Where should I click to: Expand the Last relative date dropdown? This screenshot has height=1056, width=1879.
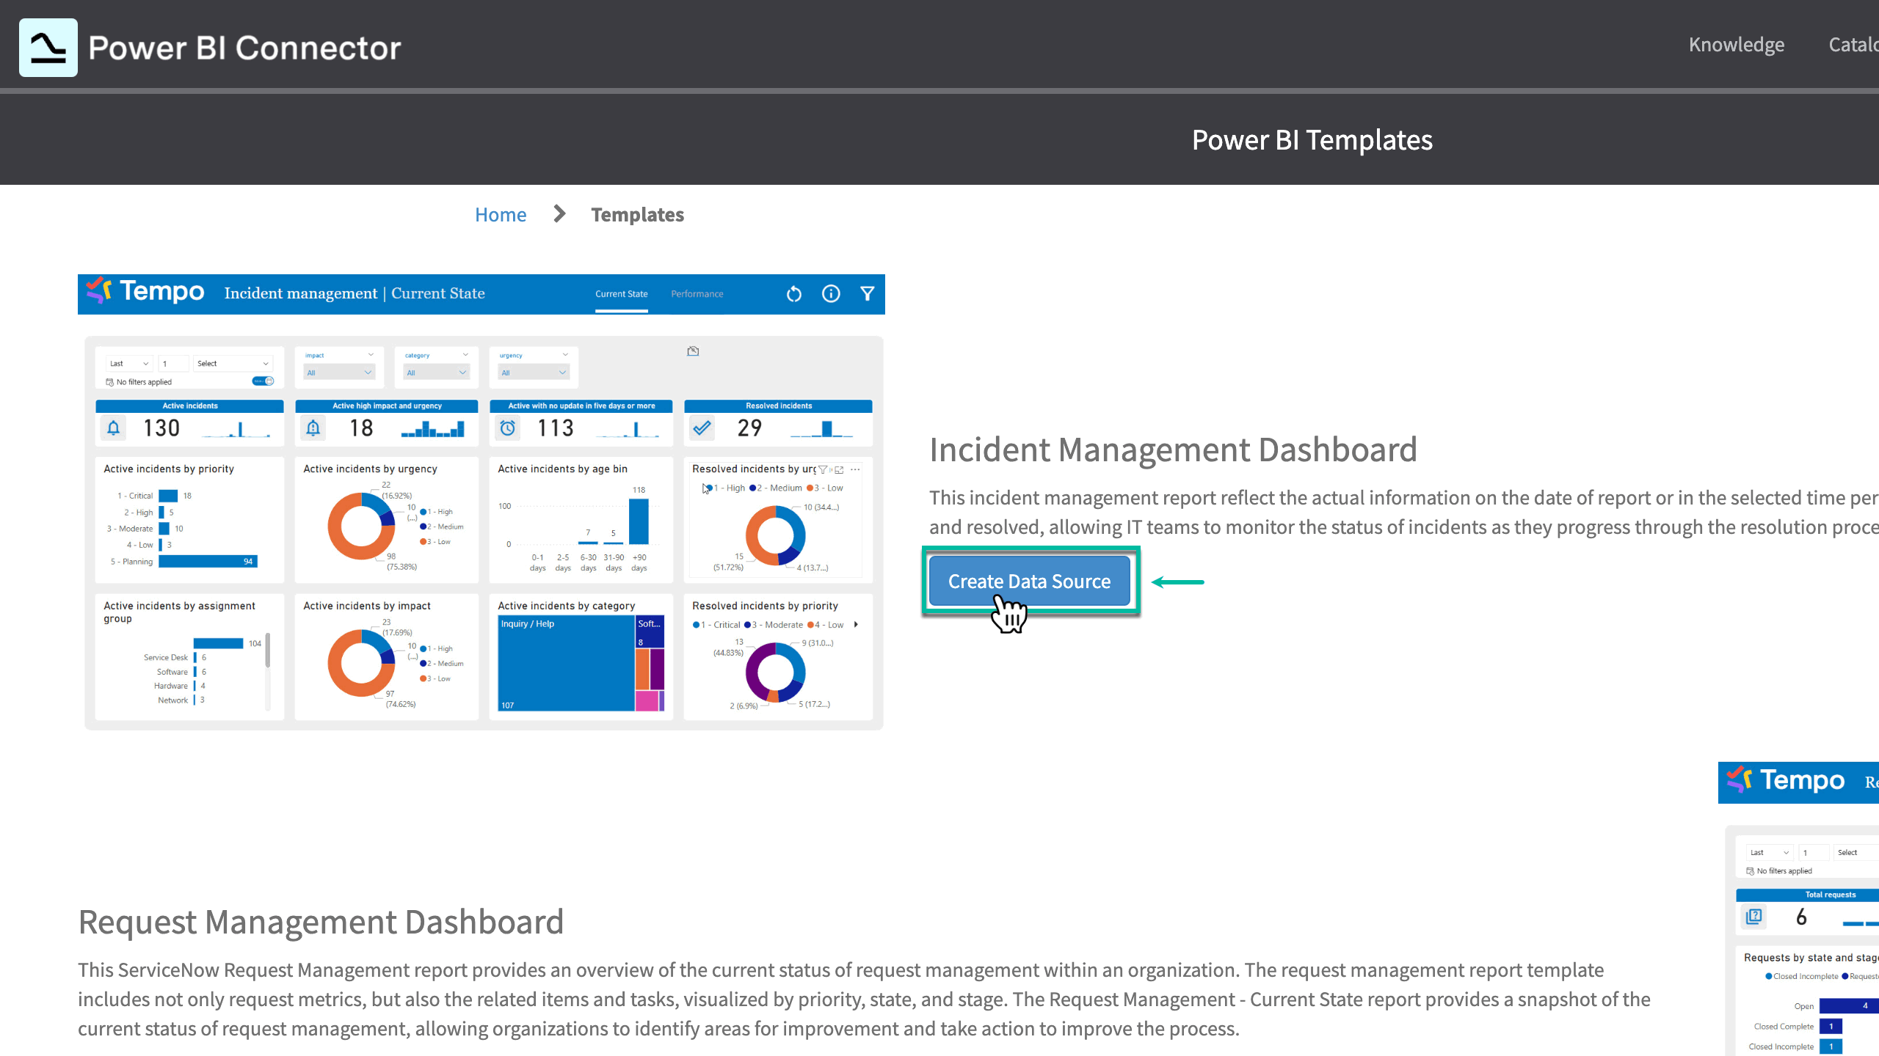click(129, 364)
